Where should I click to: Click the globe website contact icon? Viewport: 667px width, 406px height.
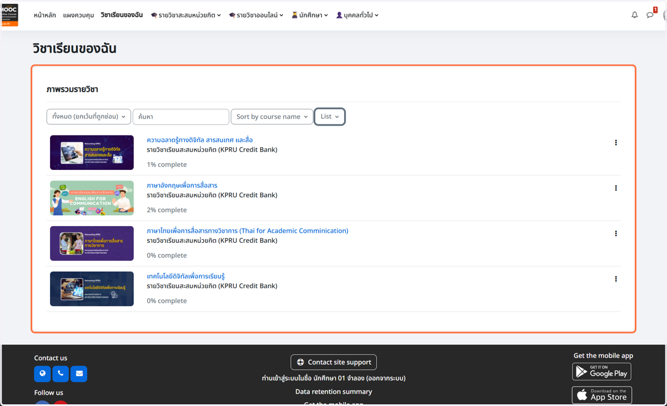[42, 374]
